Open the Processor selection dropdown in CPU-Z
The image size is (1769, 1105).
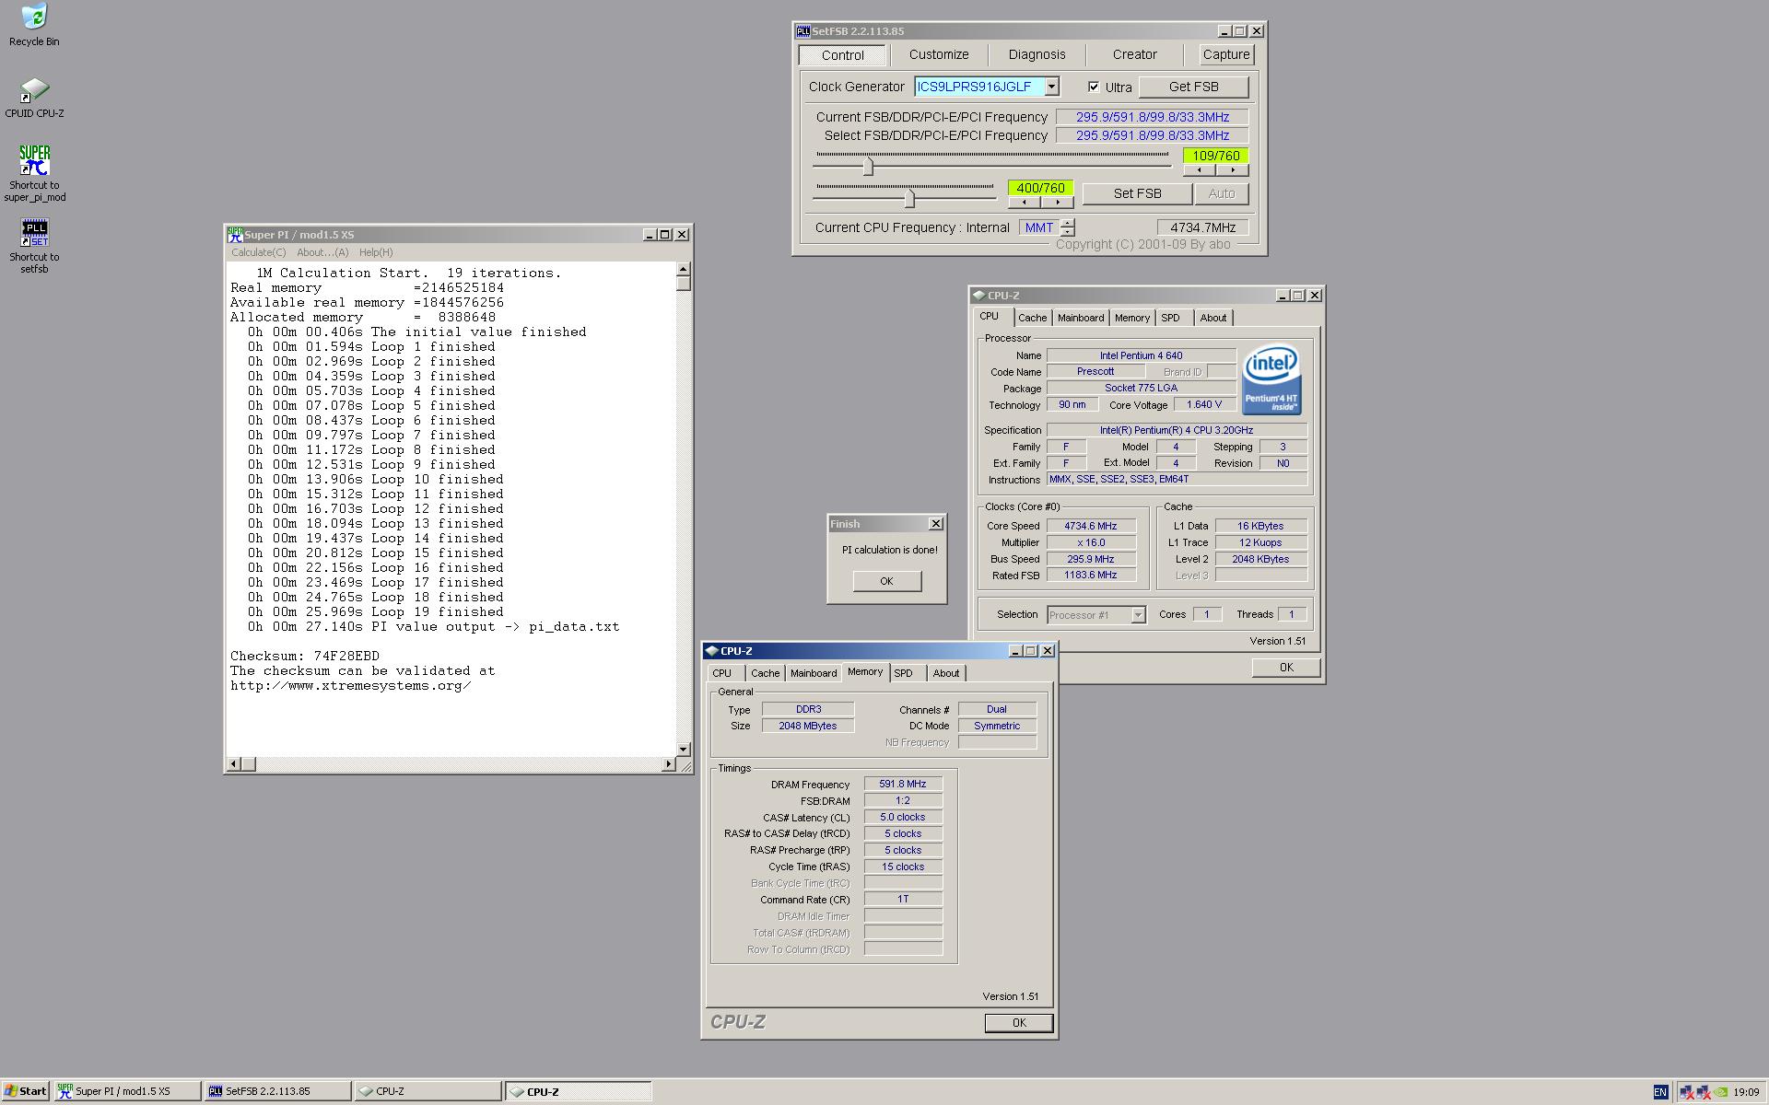pos(1138,615)
